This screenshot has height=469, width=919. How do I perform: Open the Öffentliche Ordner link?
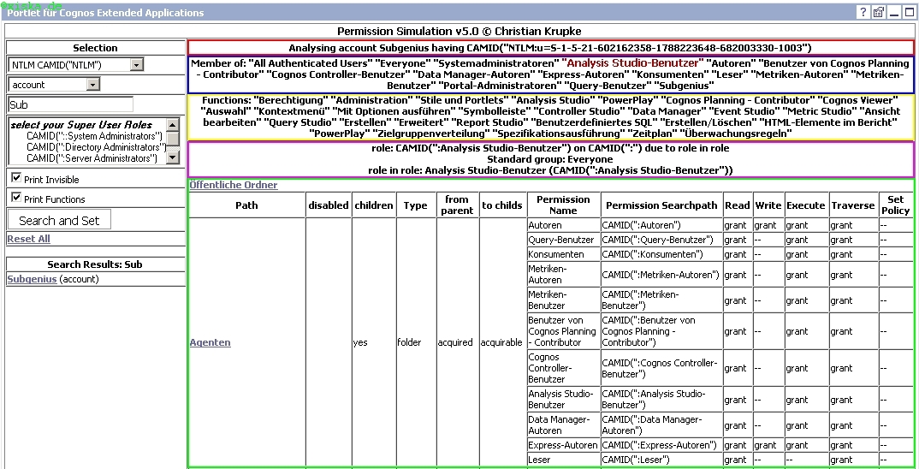click(x=234, y=185)
